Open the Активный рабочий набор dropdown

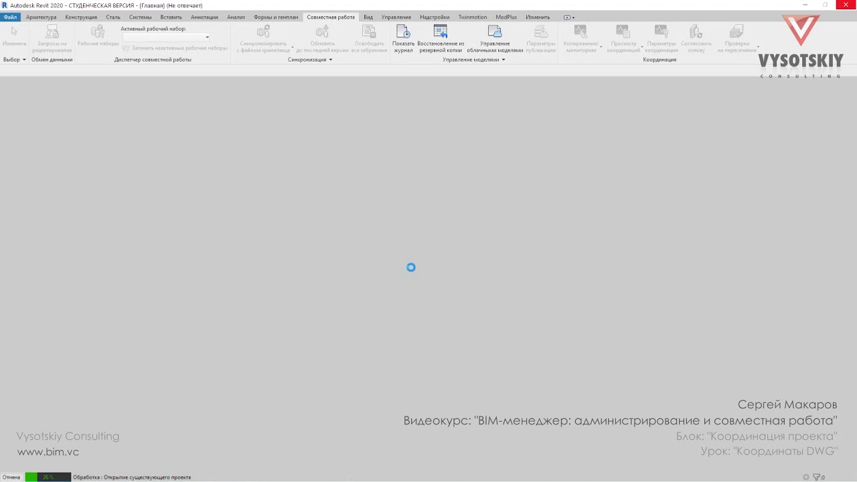(x=167, y=37)
